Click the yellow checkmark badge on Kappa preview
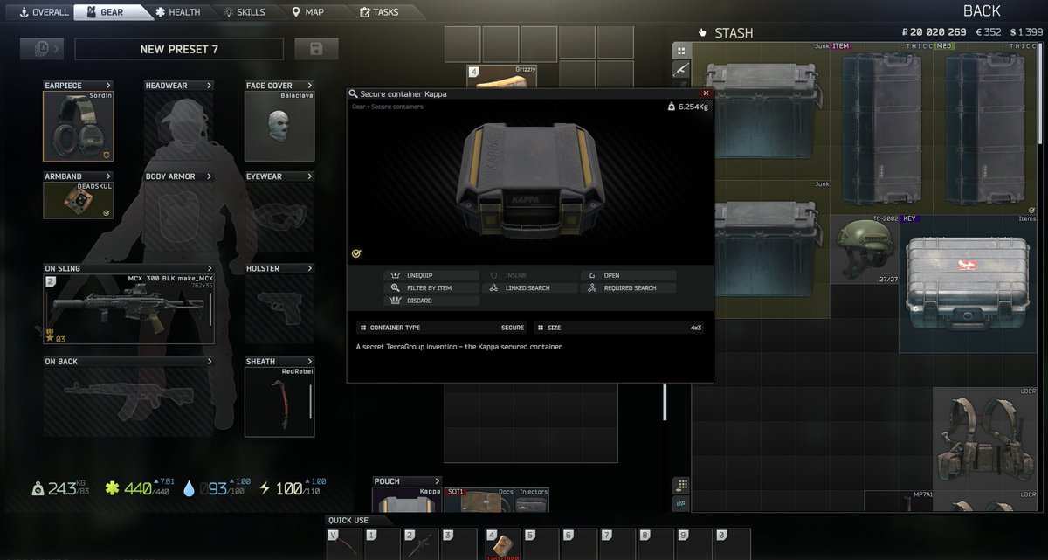The image size is (1048, 560). pos(356,253)
